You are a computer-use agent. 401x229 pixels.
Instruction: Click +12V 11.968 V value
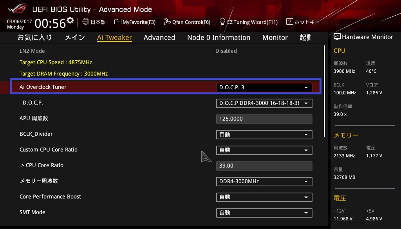[343, 219]
